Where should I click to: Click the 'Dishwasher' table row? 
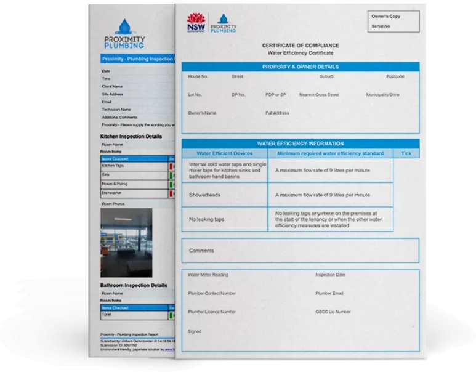tap(138, 193)
